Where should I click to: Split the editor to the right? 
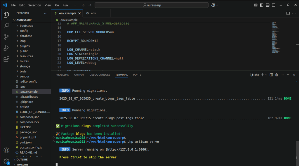click(x=288, y=13)
